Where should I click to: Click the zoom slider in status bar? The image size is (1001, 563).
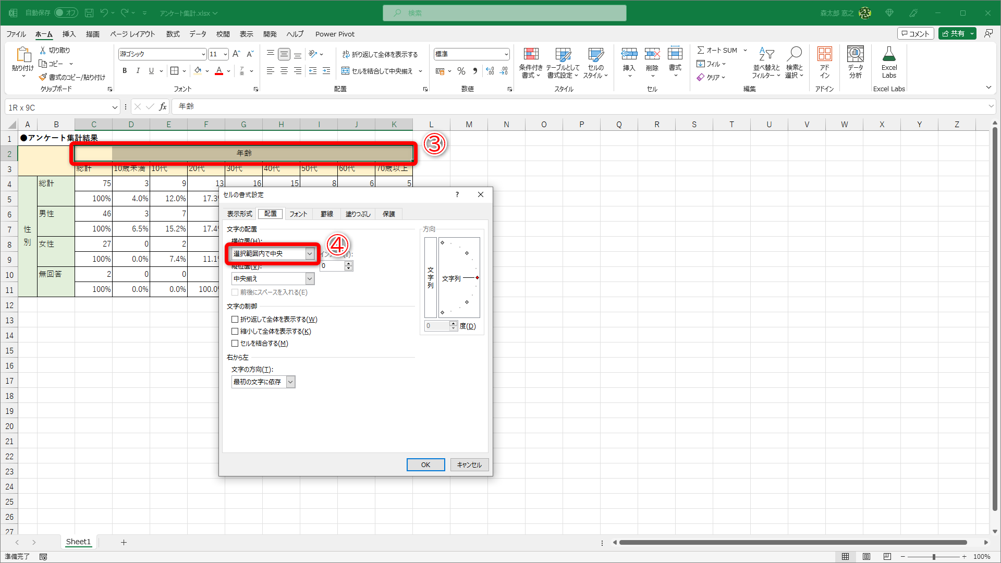tap(933, 557)
